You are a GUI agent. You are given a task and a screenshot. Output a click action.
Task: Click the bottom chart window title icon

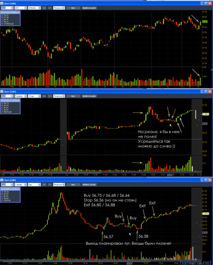[x=2, y=180]
